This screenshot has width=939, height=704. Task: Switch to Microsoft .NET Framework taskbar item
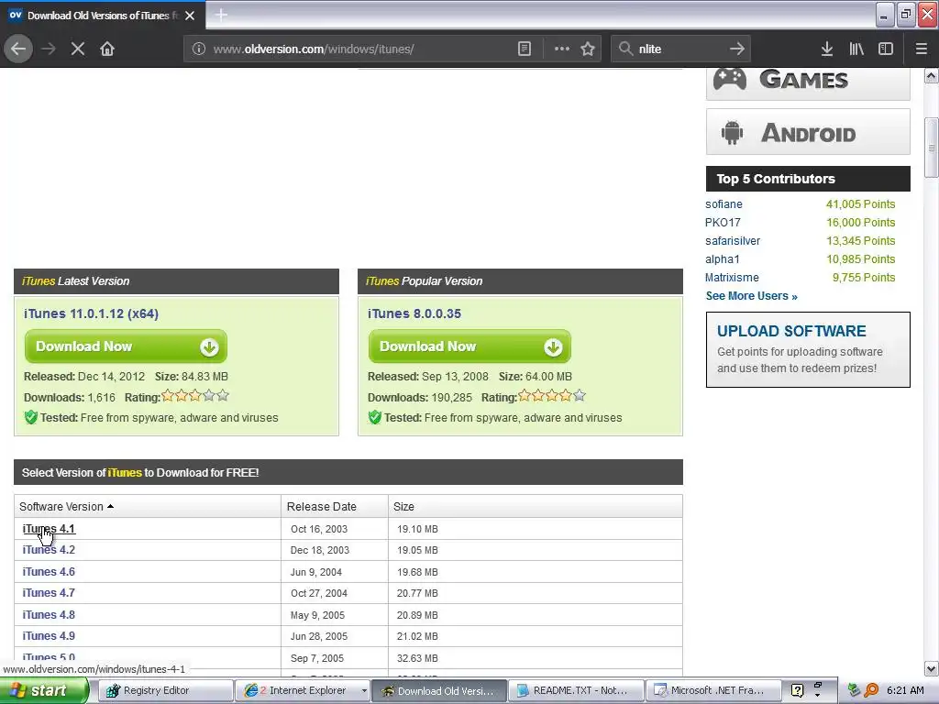tap(714, 691)
